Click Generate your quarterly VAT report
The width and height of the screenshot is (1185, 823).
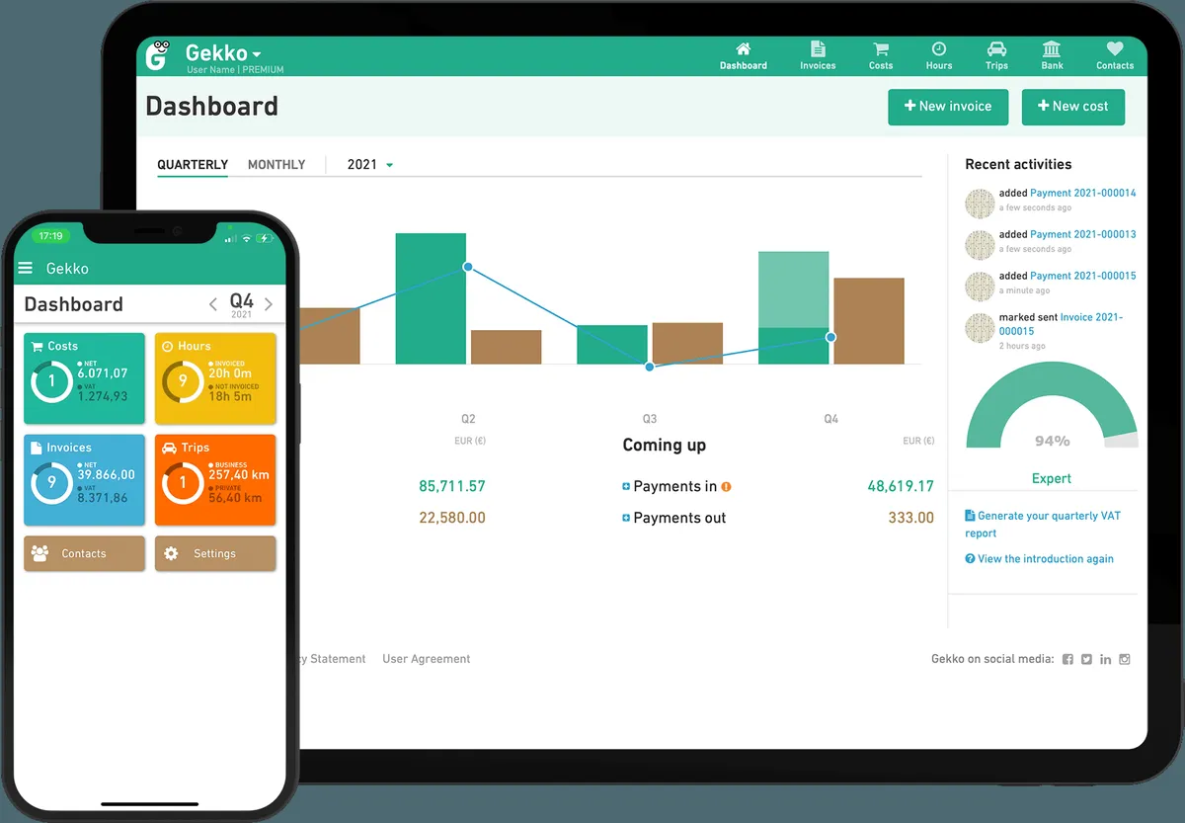coord(1043,525)
